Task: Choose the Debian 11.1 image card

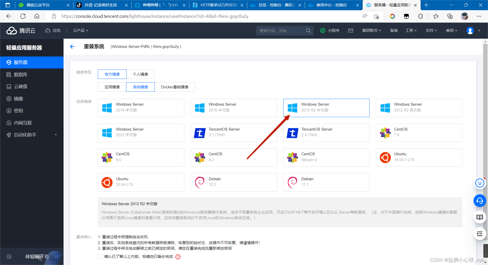Action: click(326, 182)
